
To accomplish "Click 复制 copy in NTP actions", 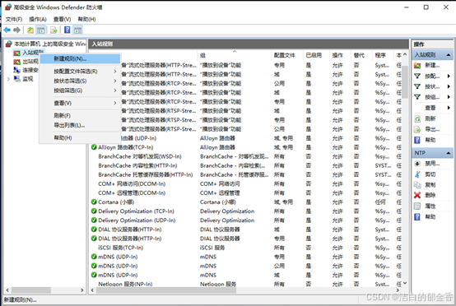I will click(x=432, y=185).
